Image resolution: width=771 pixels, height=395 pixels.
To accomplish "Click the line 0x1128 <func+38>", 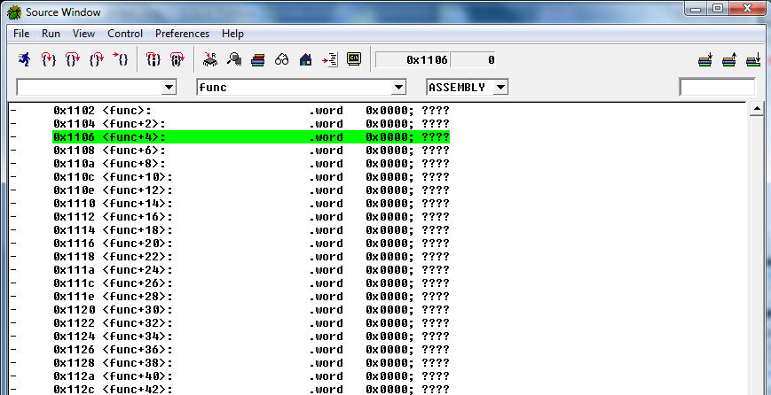I will click(251, 362).
